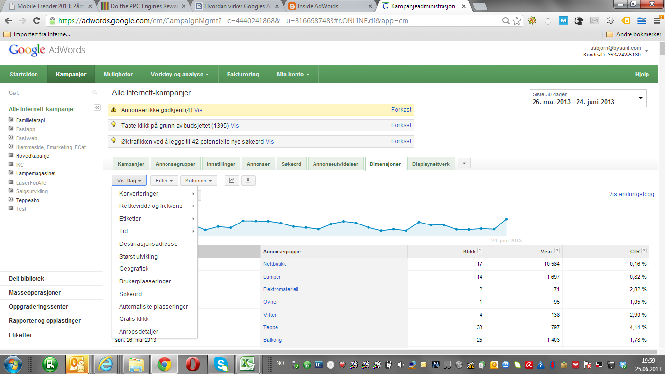Switch to the Annonsegrupper tab
The image size is (665, 374).
(x=175, y=164)
